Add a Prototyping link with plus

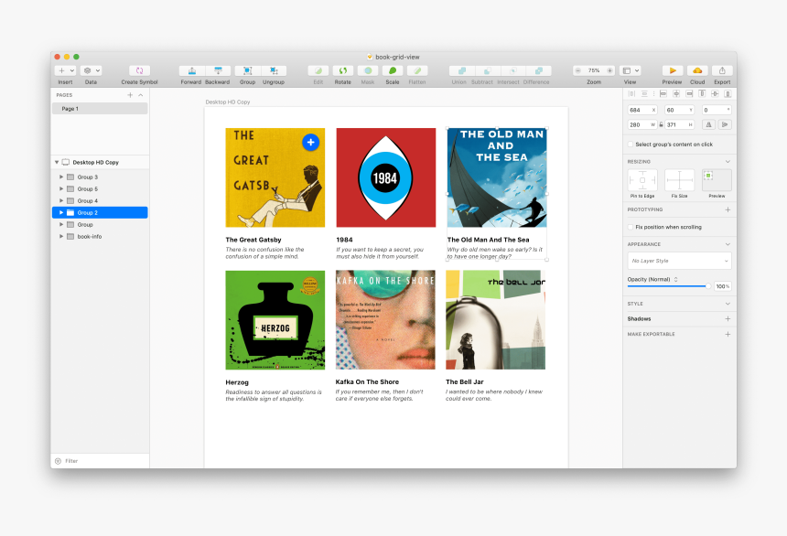[x=728, y=209]
